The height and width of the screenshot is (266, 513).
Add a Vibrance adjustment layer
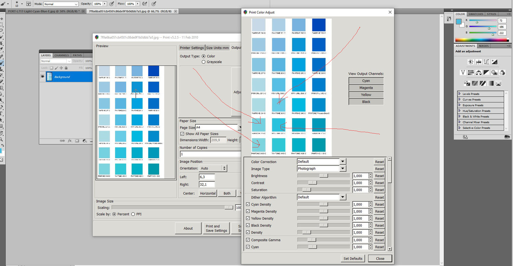[463, 72]
